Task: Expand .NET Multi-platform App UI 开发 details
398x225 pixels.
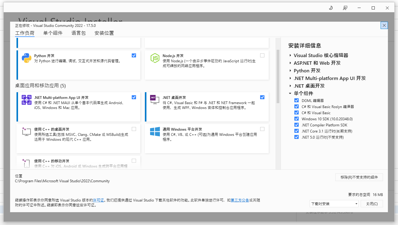Action: point(290,78)
